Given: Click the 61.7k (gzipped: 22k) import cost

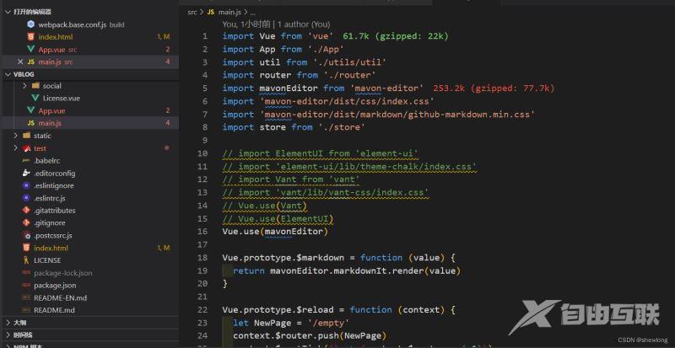Looking at the screenshot, I should [396, 36].
